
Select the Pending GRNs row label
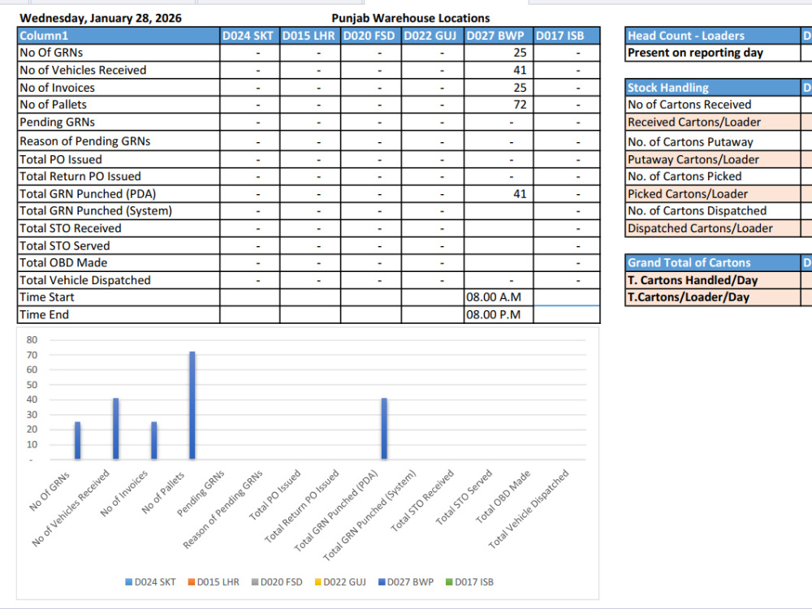tap(119, 123)
